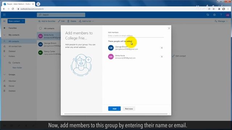Screen dimensions: 232x130
Task: Click the New folder link
Action: tap(17, 68)
